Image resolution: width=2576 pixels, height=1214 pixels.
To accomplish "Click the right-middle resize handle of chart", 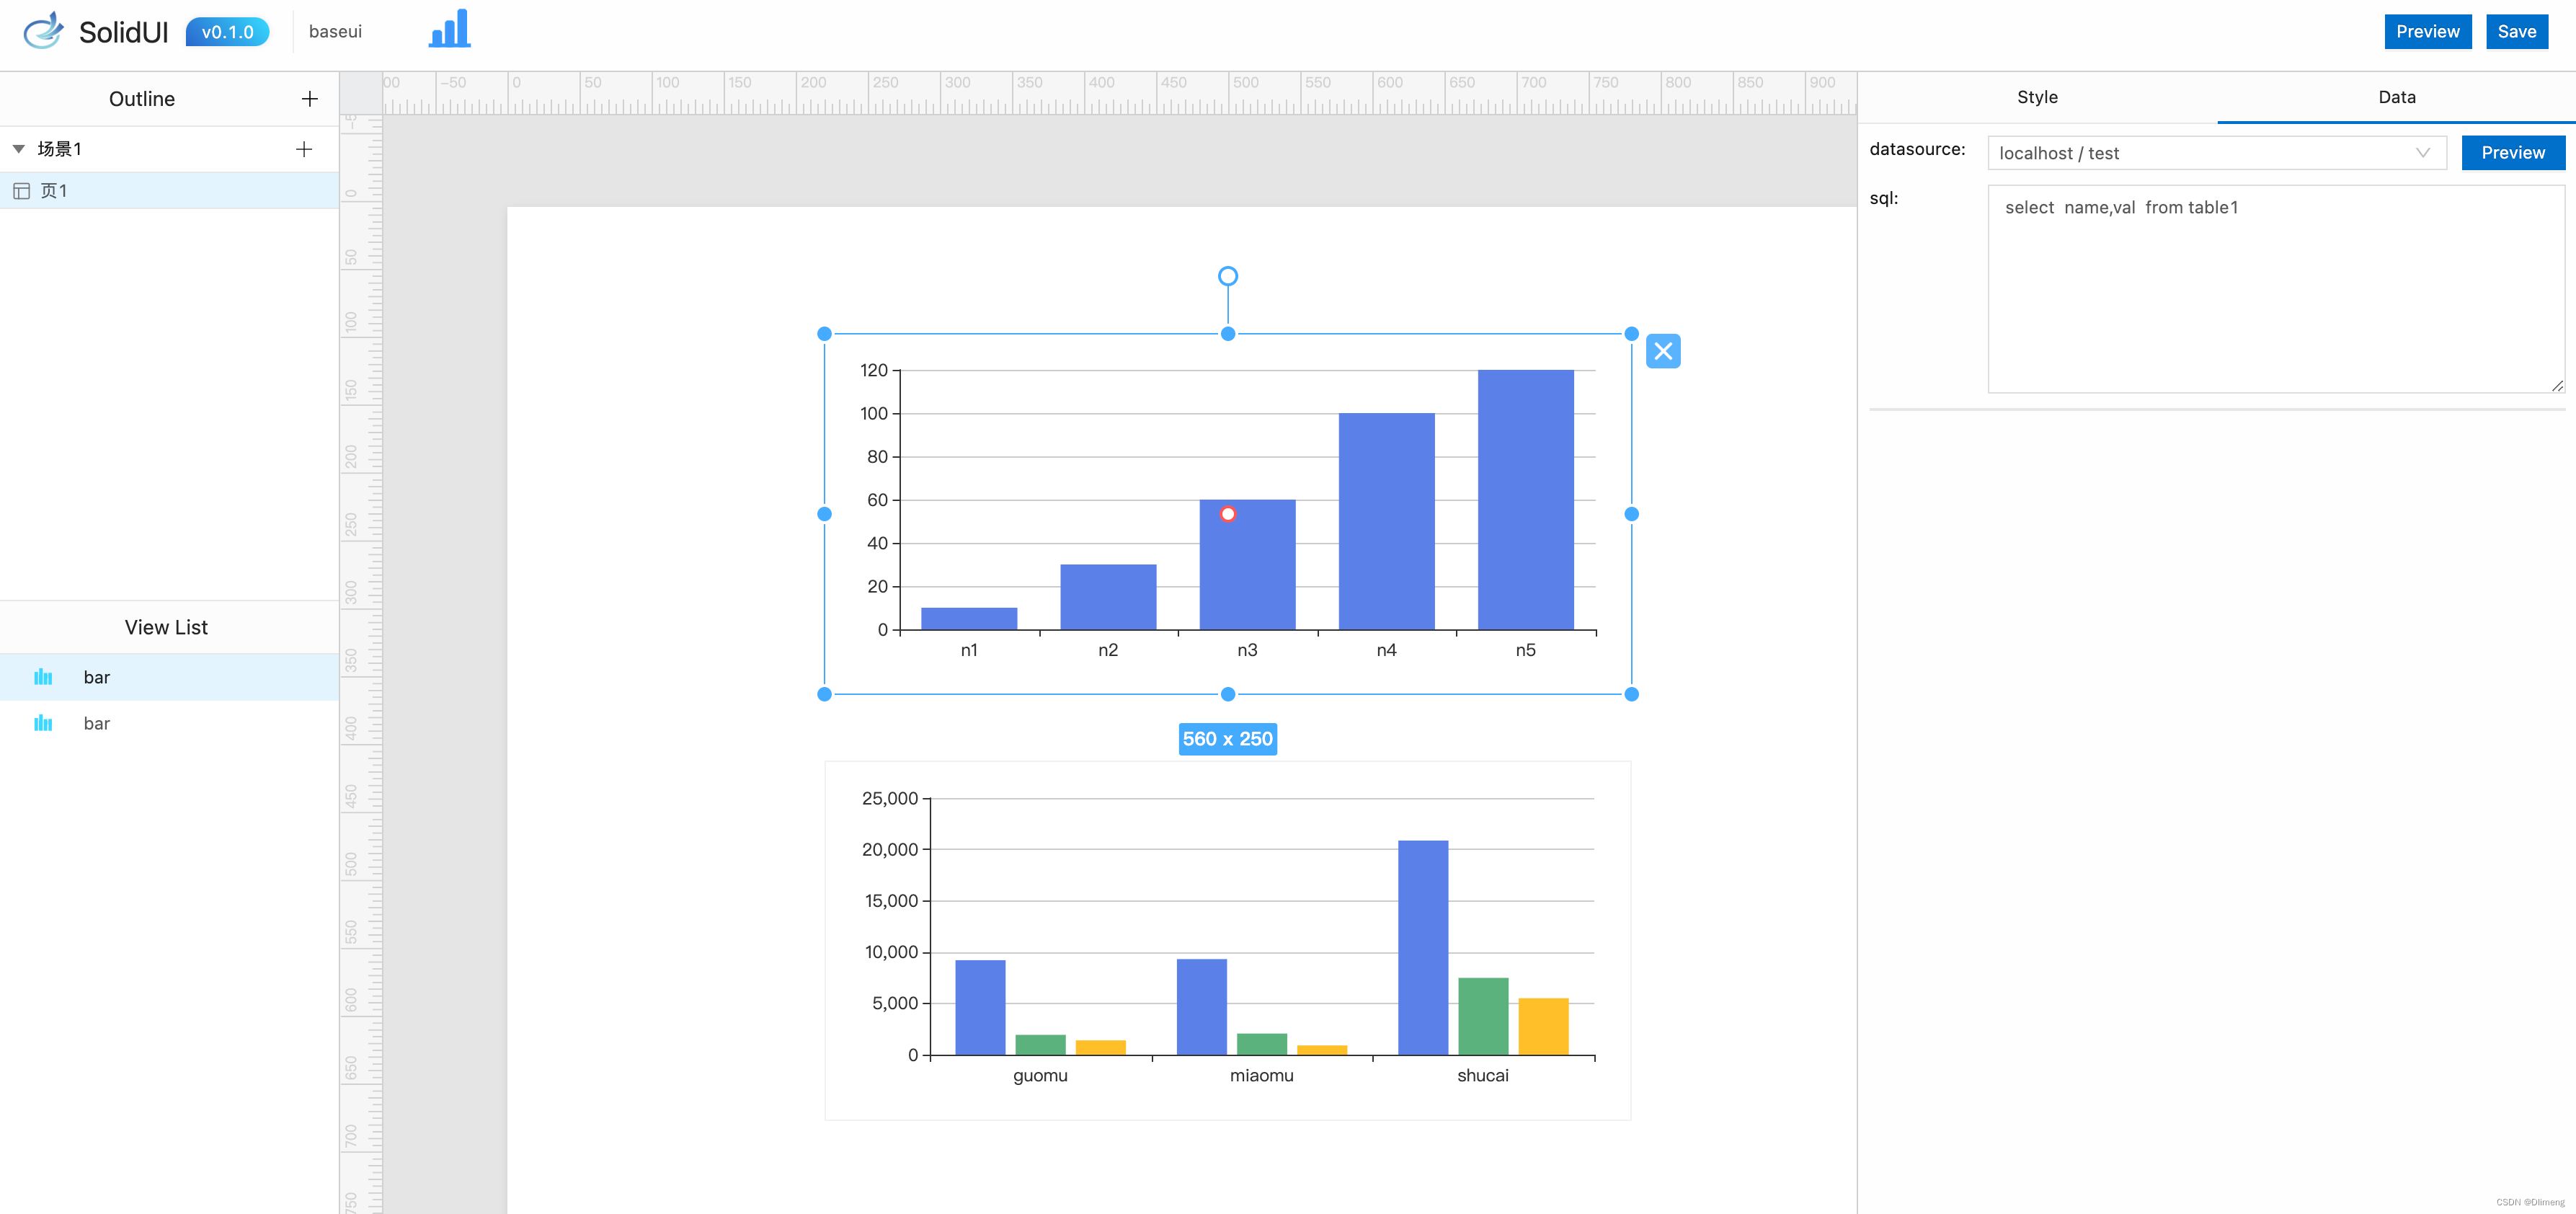I will (x=1631, y=514).
